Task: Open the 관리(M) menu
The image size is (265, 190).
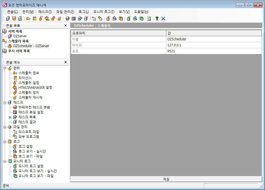Action: (28, 12)
